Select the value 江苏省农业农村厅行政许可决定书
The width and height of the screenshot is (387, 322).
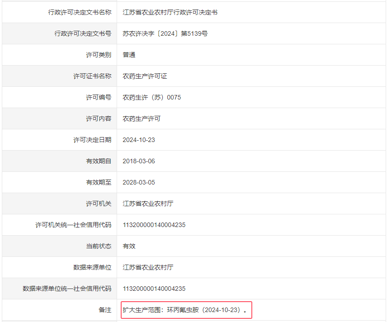tap(170, 12)
